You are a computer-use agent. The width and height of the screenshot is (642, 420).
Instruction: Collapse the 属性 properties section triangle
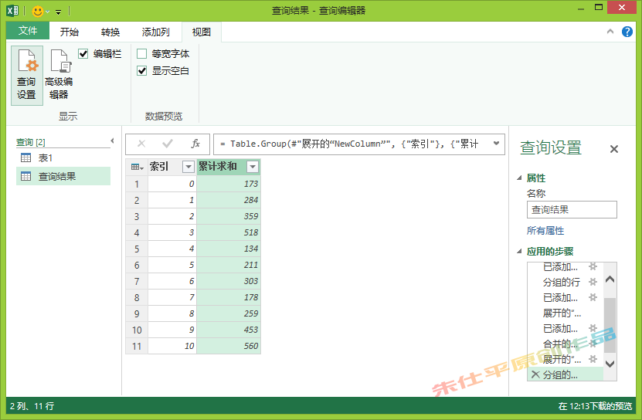pos(520,178)
